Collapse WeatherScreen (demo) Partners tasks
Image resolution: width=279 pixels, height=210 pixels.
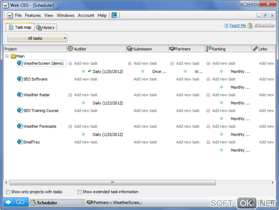click(x=172, y=63)
